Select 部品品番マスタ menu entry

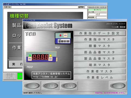pos(100,52)
